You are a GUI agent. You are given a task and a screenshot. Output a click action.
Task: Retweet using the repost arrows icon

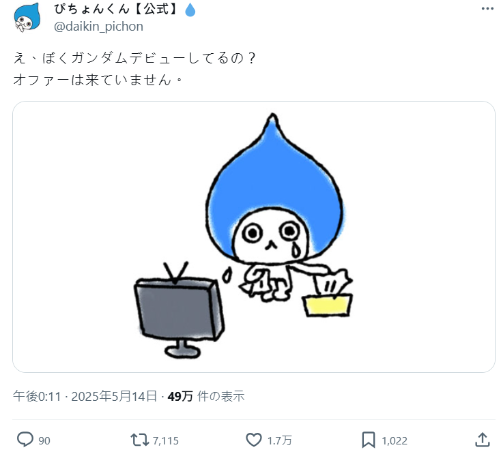pyautogui.click(x=140, y=440)
